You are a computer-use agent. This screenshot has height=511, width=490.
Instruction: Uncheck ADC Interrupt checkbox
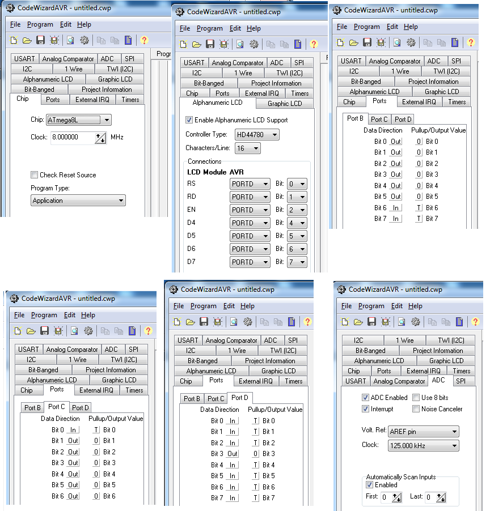coord(365,408)
